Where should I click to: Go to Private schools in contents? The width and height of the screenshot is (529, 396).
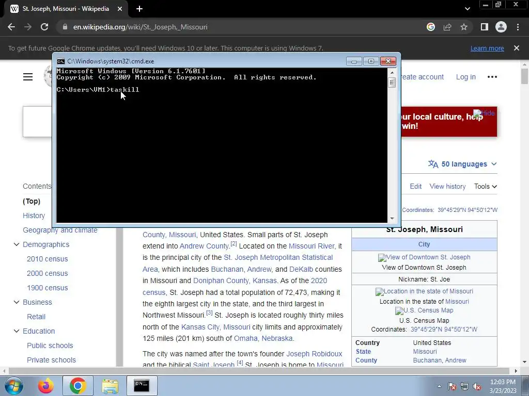pos(51,360)
